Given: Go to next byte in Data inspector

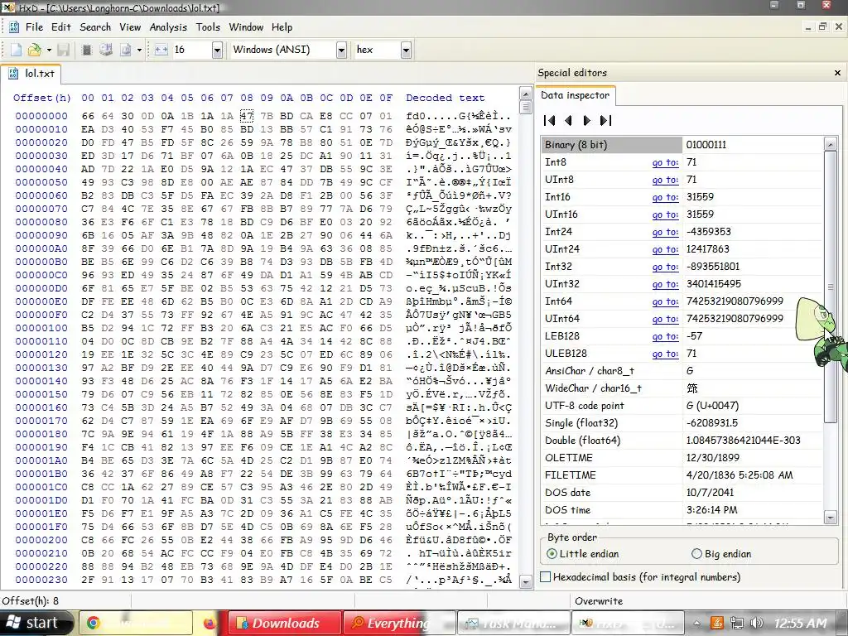Looking at the screenshot, I should 587,121.
